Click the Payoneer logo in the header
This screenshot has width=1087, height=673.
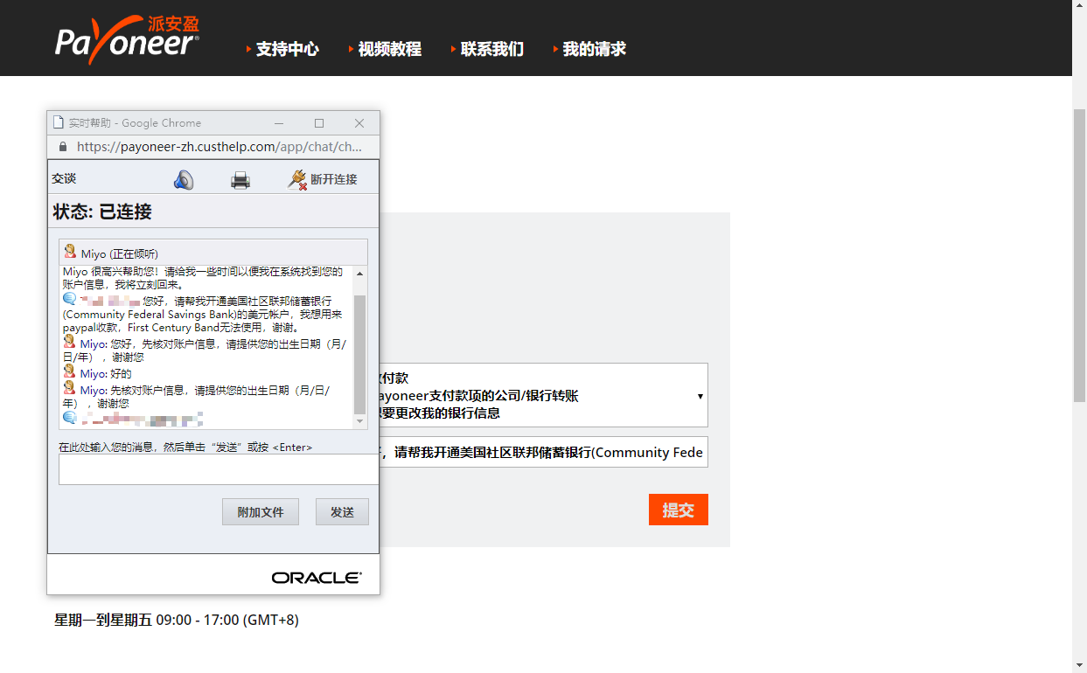[128, 39]
